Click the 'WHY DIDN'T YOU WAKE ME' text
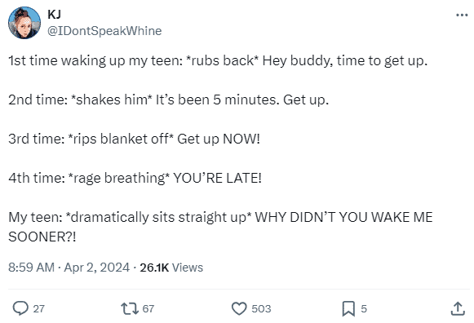474x323 pixels. coord(344,217)
